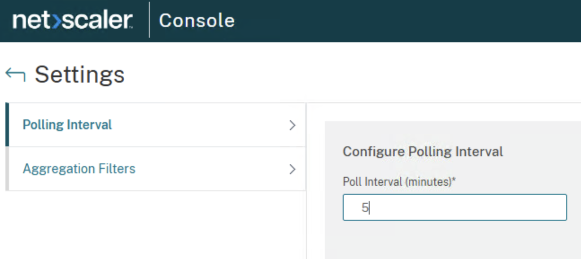Viewport: 581px width, 259px height.
Task: Click the value 5 in the poll field
Action: pyautogui.click(x=365, y=208)
